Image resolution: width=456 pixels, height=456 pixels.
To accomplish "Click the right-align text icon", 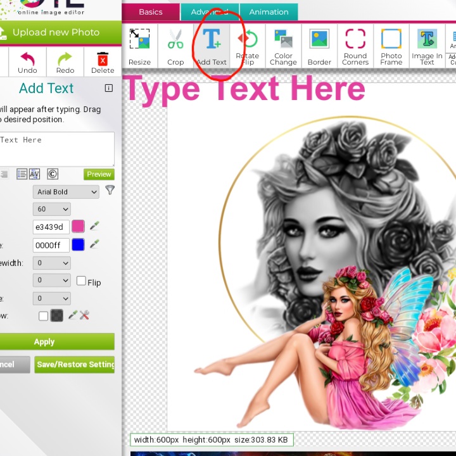I will [4, 174].
